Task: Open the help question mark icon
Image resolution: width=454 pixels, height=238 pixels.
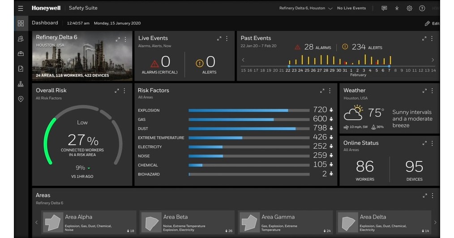Action: [422, 8]
